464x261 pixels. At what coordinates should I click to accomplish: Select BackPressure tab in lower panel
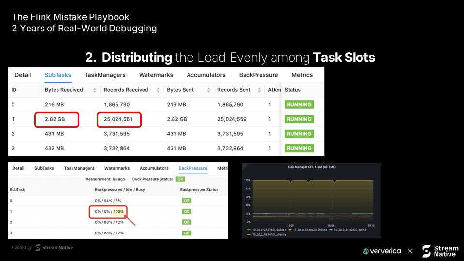tap(193, 168)
